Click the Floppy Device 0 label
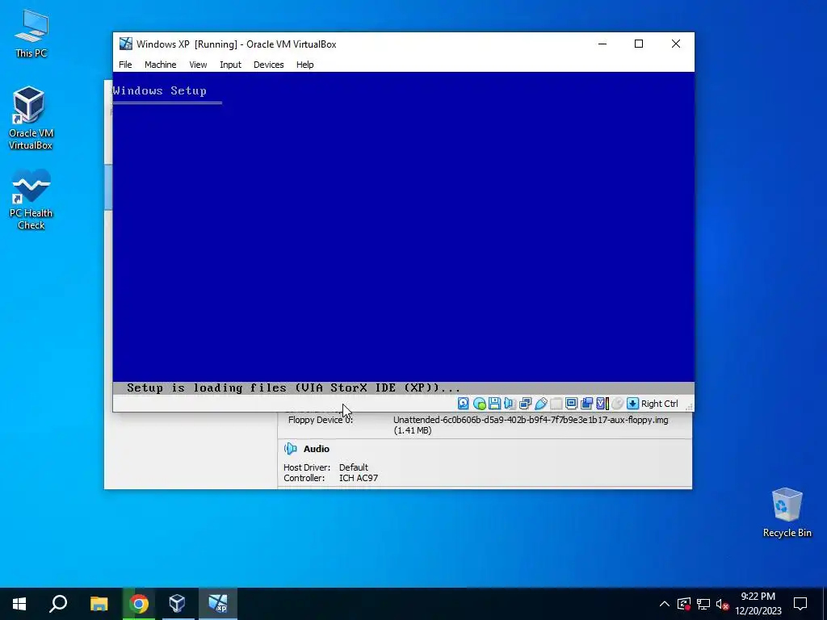827x620 pixels. (x=321, y=420)
